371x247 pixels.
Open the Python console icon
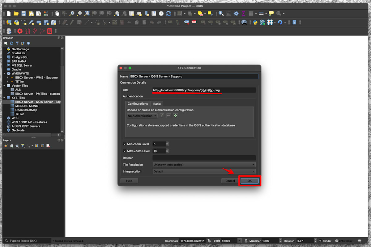click(255, 22)
